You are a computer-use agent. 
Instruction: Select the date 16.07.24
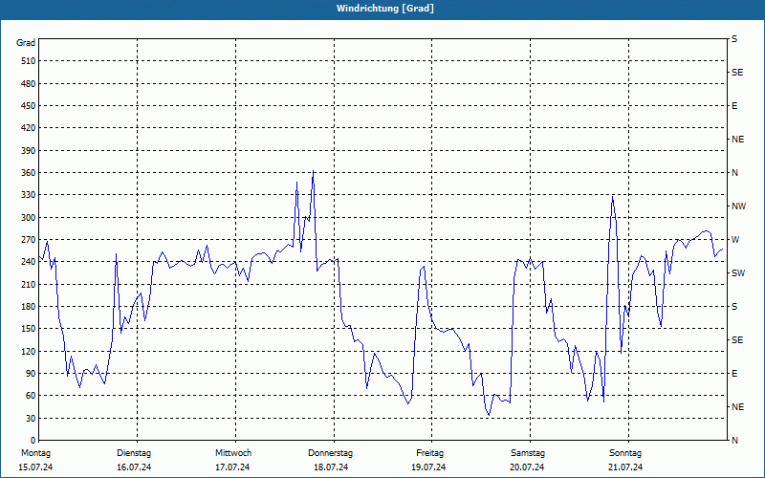pyautogui.click(x=134, y=467)
